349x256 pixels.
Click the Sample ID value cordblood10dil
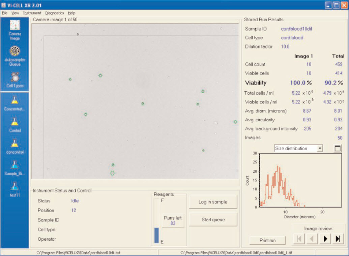coord(296,29)
